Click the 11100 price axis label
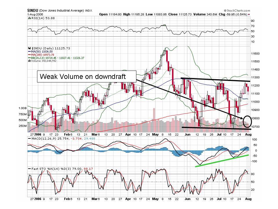 point(255,94)
